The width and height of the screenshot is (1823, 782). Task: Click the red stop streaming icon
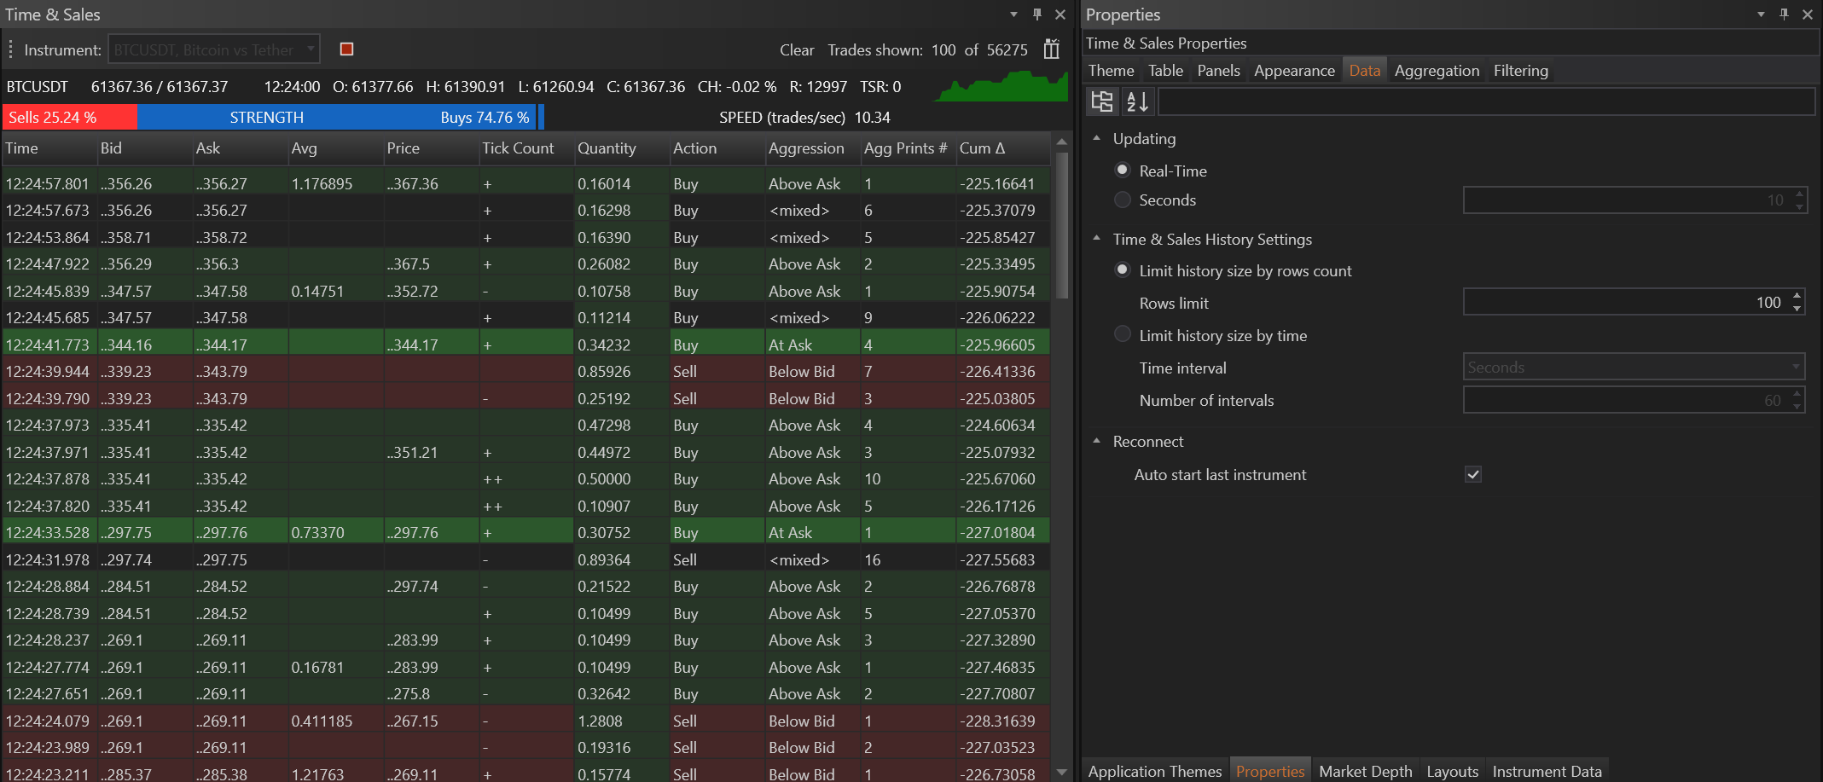coord(346,49)
